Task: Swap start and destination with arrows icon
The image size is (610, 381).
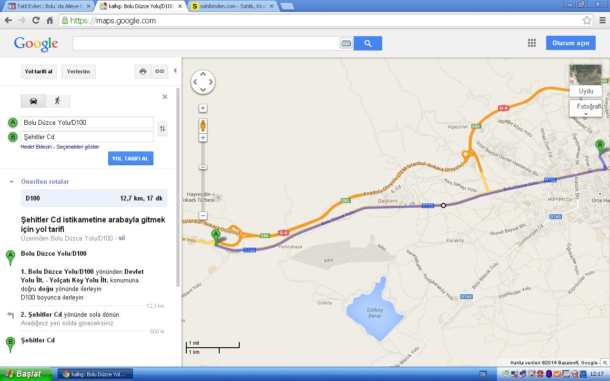Action: (x=163, y=129)
